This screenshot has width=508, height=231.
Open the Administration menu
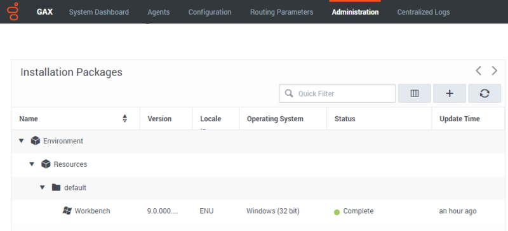tap(355, 12)
